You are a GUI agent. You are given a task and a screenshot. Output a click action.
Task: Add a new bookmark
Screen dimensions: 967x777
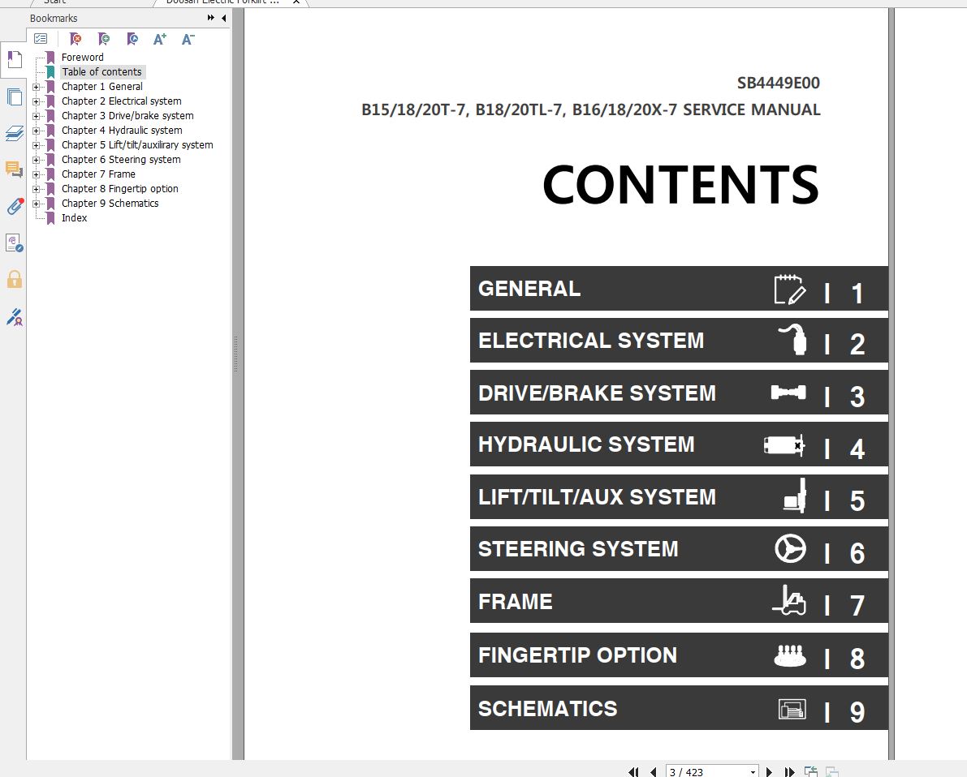click(x=104, y=39)
